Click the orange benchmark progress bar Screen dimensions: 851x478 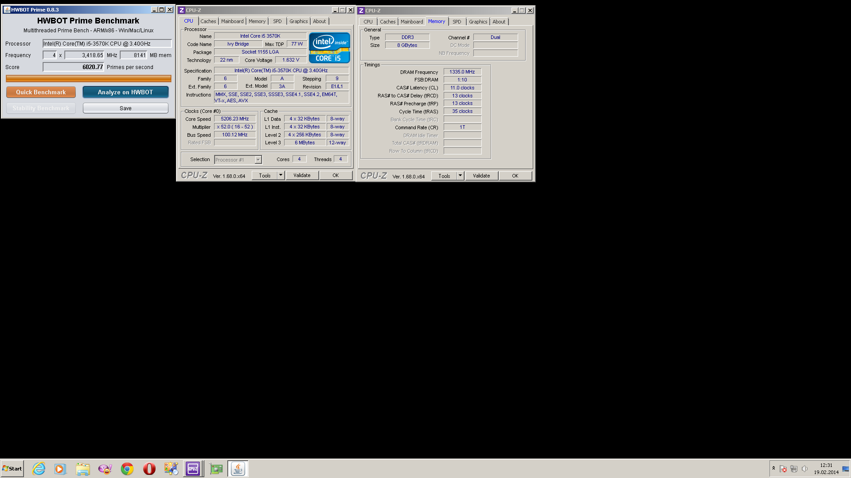(x=89, y=79)
